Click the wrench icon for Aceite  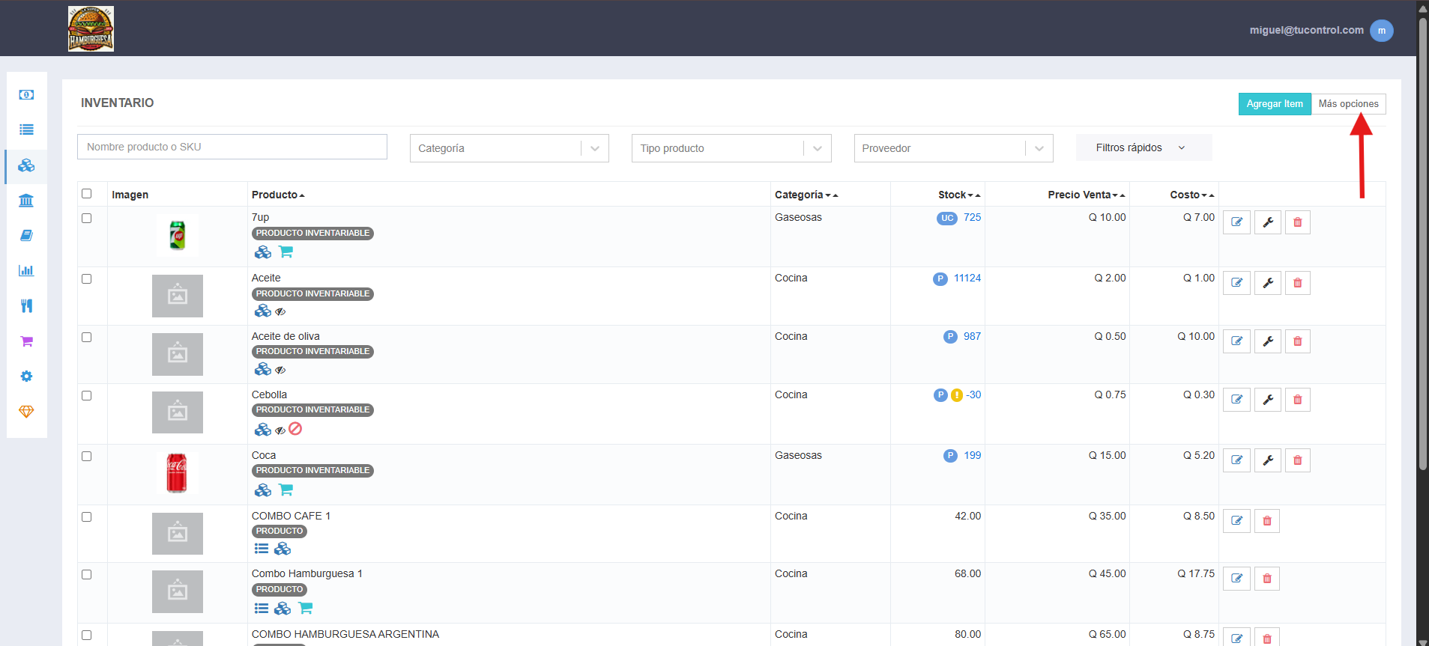point(1268,283)
